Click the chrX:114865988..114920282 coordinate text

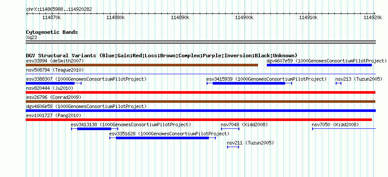(x=59, y=10)
